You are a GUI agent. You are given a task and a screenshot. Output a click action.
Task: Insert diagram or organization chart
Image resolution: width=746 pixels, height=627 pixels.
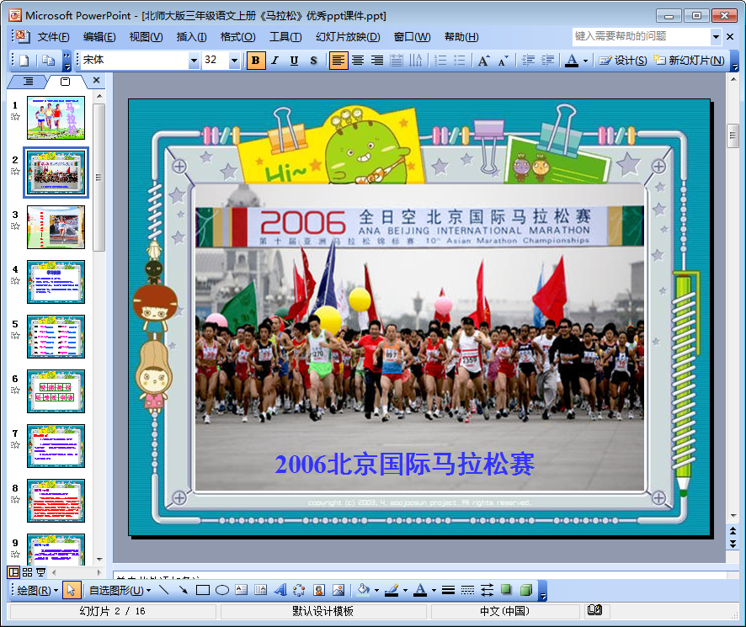[299, 590]
